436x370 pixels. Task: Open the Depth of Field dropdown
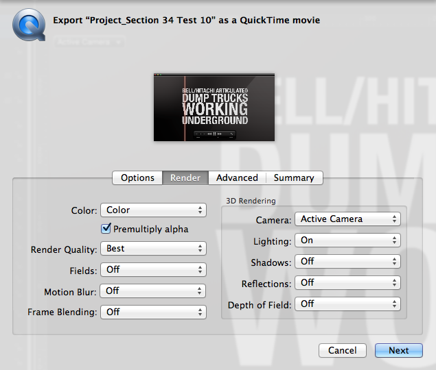(347, 304)
